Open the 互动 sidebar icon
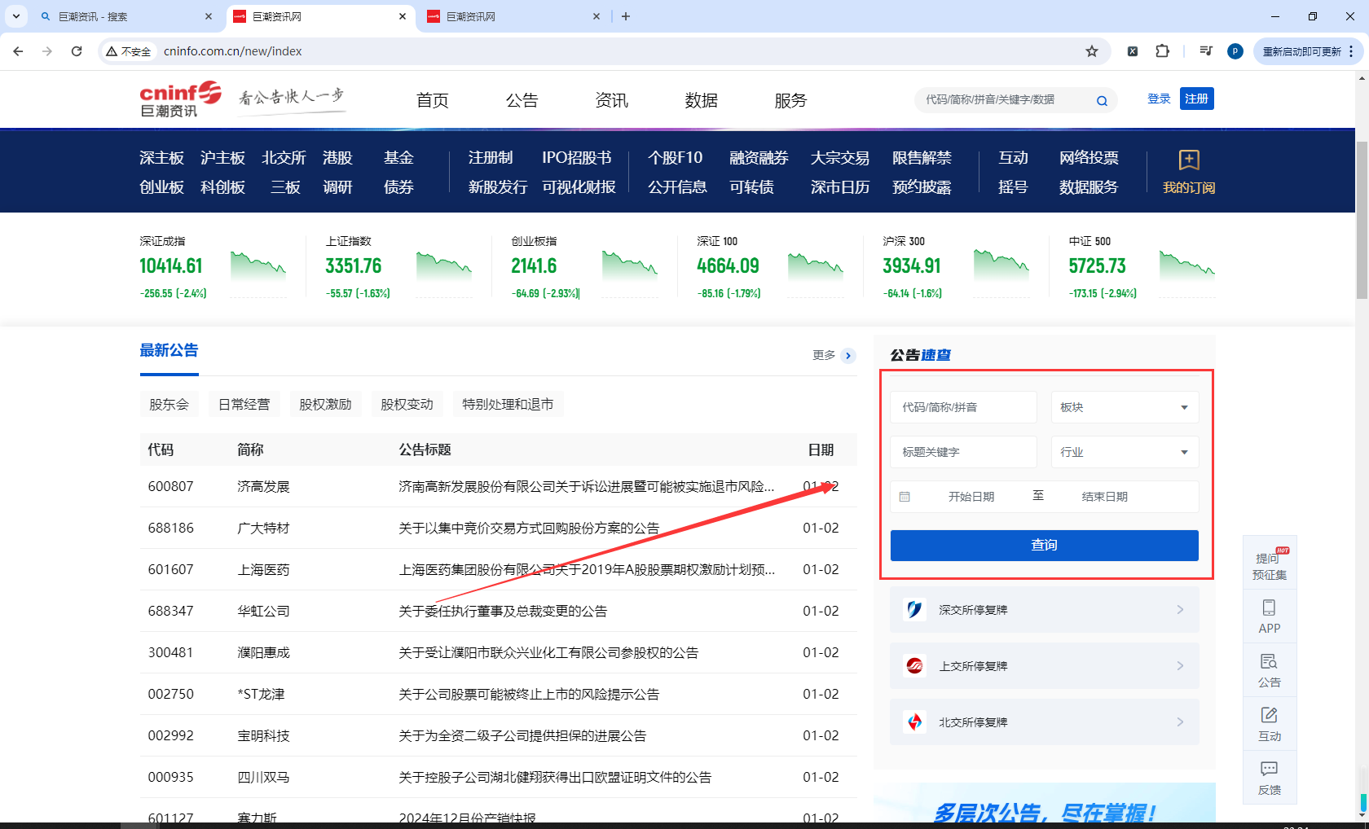 click(1269, 715)
